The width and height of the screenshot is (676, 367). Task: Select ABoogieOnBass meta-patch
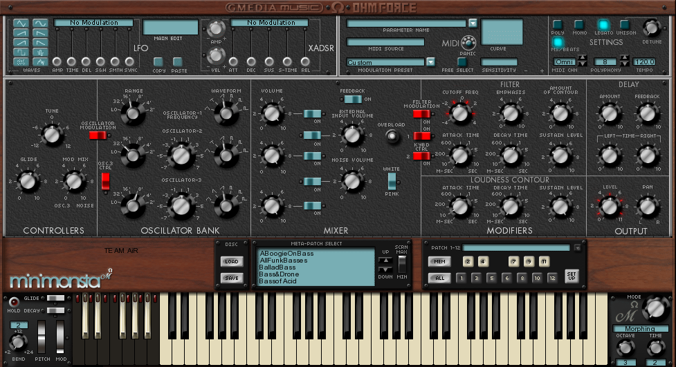286,253
